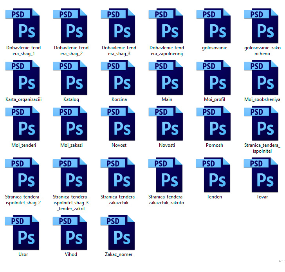The height and width of the screenshot is (272, 285).
Task: Select the file name label Vihod
Action: click(x=71, y=254)
